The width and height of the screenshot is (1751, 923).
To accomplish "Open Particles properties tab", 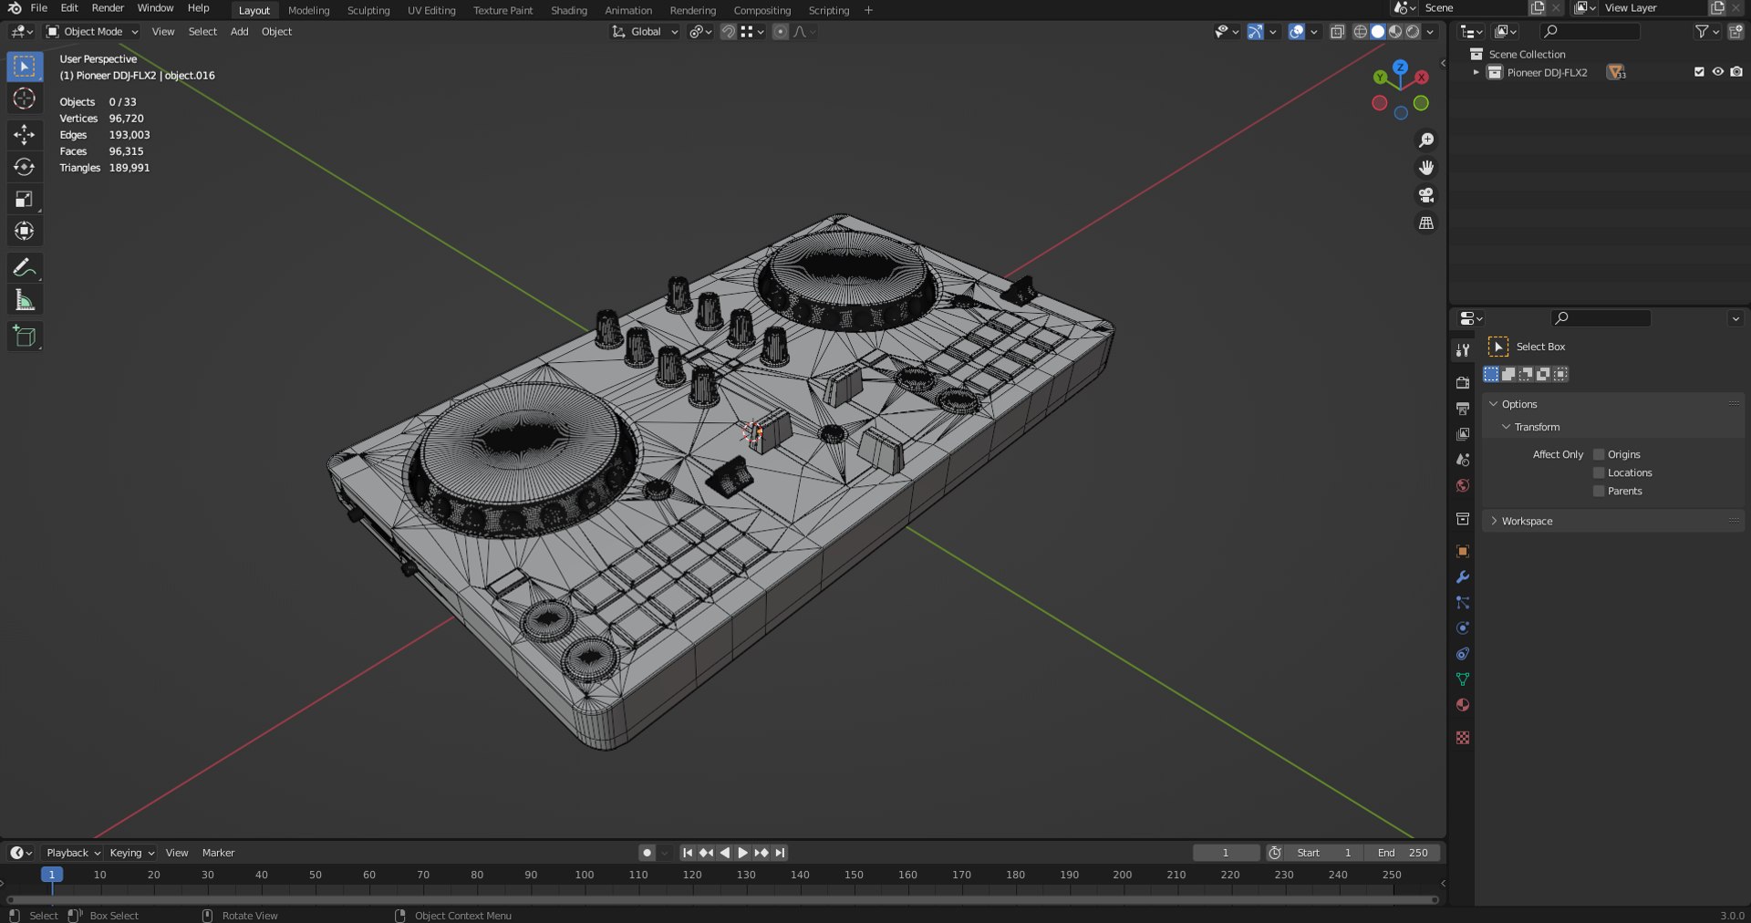I will tap(1463, 602).
